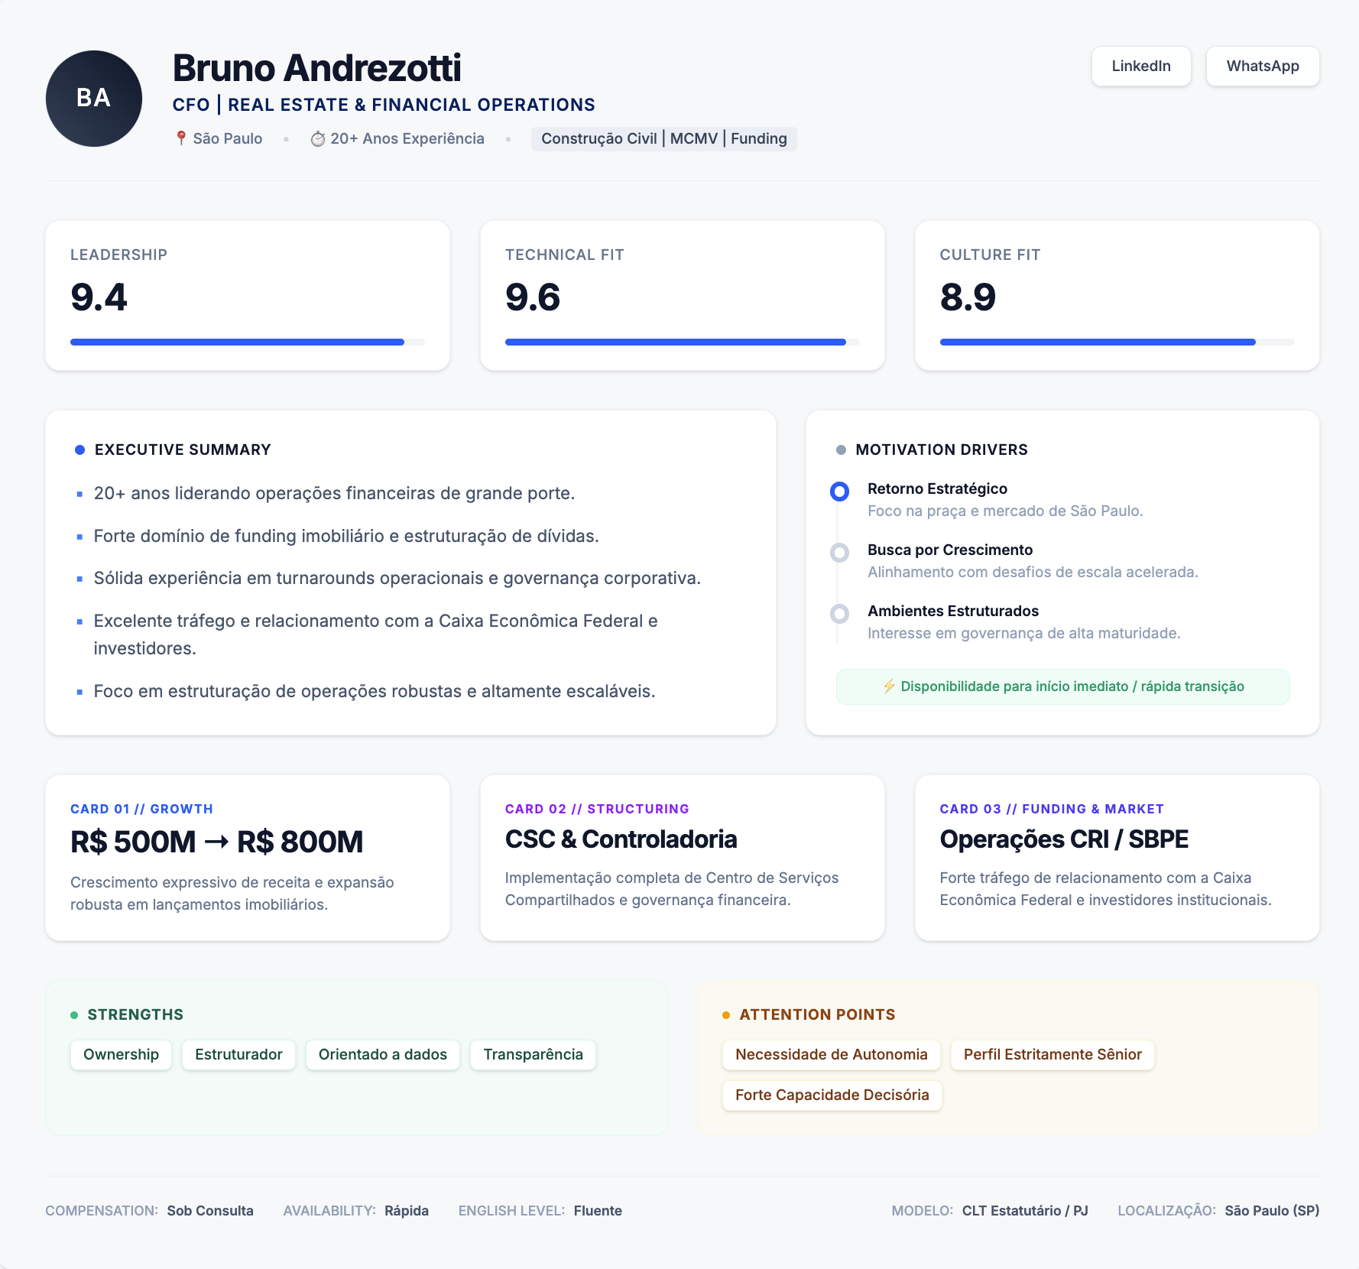
Task: Select the Ambientes Estruturados timeline marker
Action: point(839,614)
